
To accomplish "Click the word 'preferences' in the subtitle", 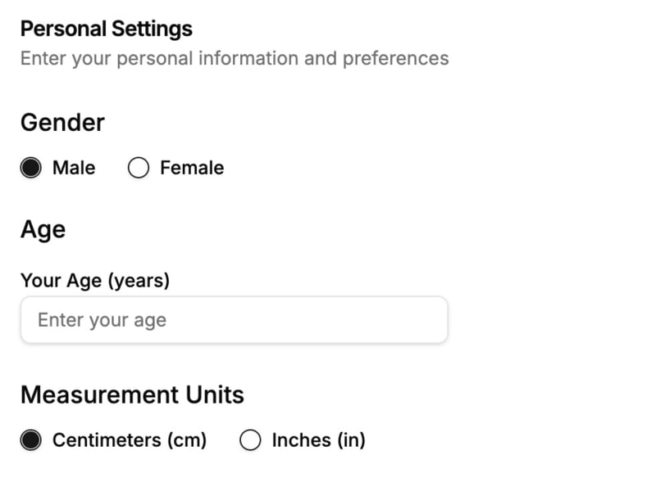I will (395, 59).
